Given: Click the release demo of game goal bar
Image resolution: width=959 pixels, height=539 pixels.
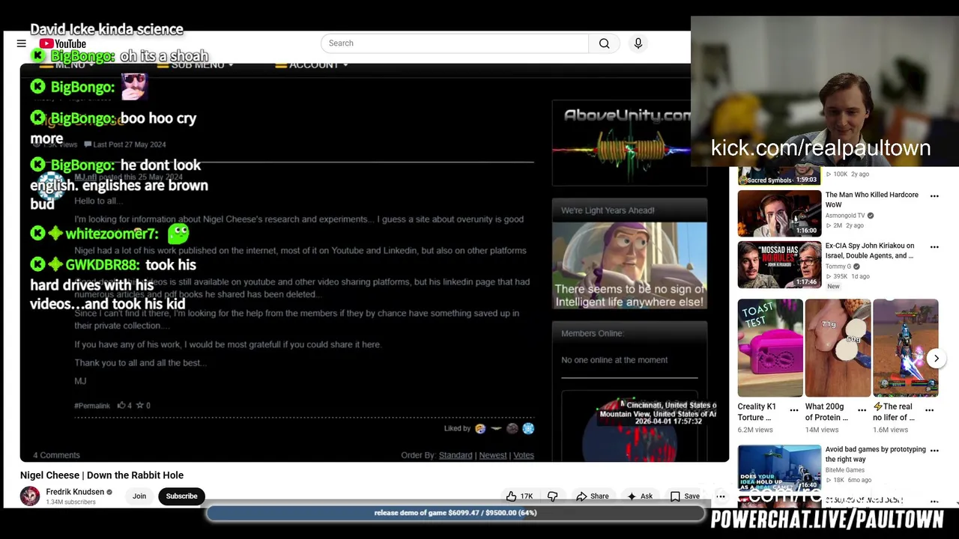Looking at the screenshot, I should [x=456, y=513].
